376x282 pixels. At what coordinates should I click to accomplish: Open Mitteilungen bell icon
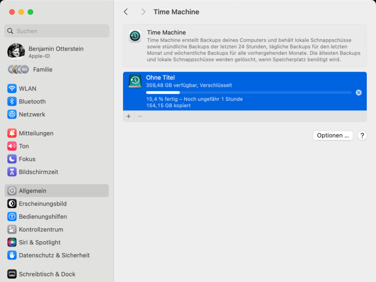pyautogui.click(x=12, y=133)
